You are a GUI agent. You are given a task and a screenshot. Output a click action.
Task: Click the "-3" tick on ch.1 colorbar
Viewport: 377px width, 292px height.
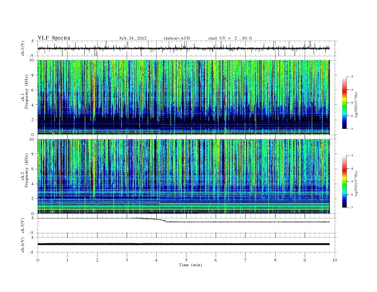point(351,77)
